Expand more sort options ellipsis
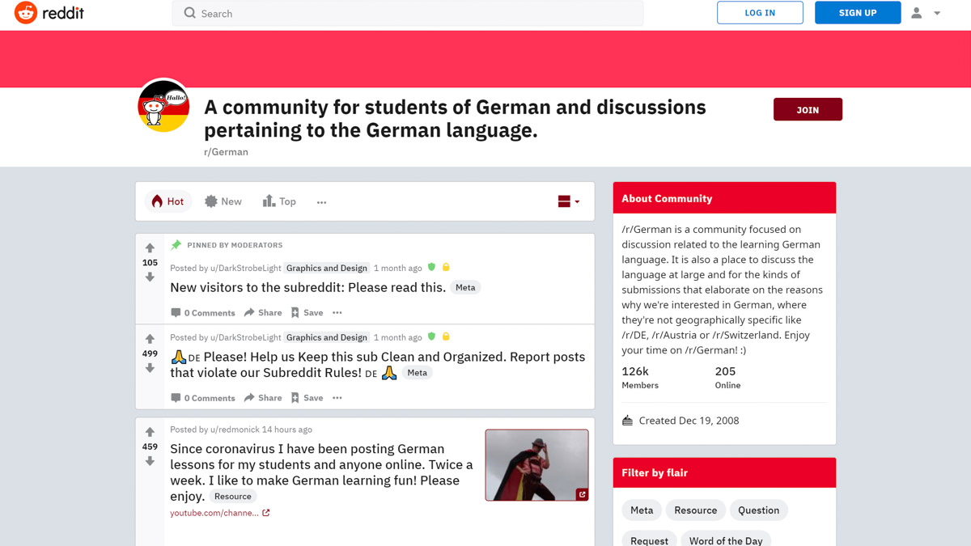The width and height of the screenshot is (971, 546). click(x=322, y=202)
